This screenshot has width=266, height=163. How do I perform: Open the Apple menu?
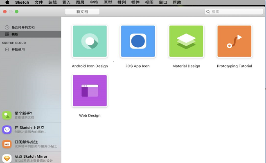(x=7, y=2)
